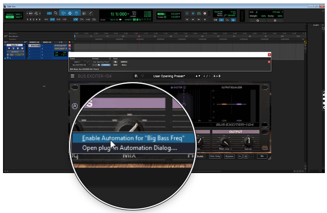Image resolution: width=327 pixels, height=213 pixels.
Task: Click the Bypass button in plugin footer
Action: (229, 156)
